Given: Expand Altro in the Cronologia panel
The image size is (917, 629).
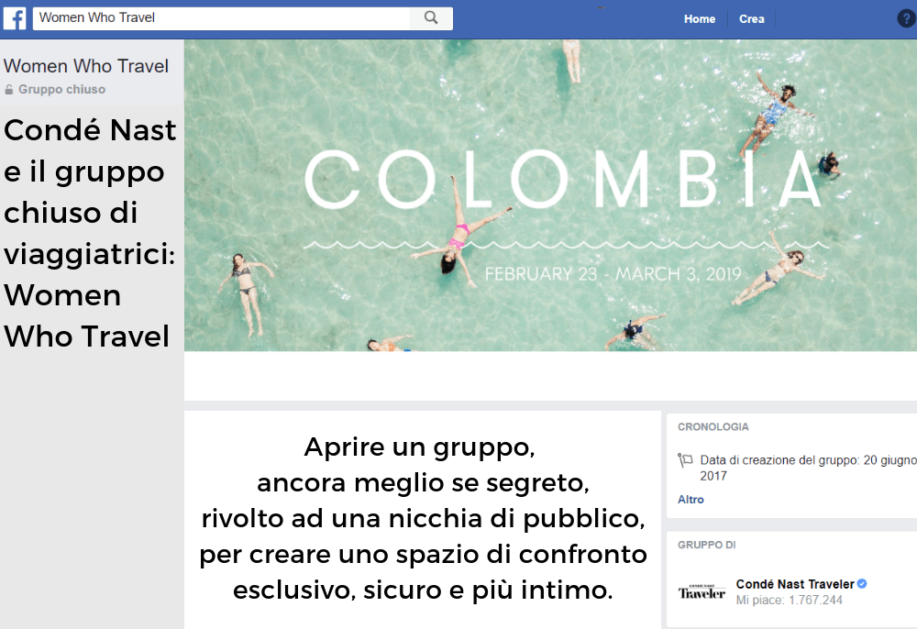Looking at the screenshot, I should [x=691, y=500].
